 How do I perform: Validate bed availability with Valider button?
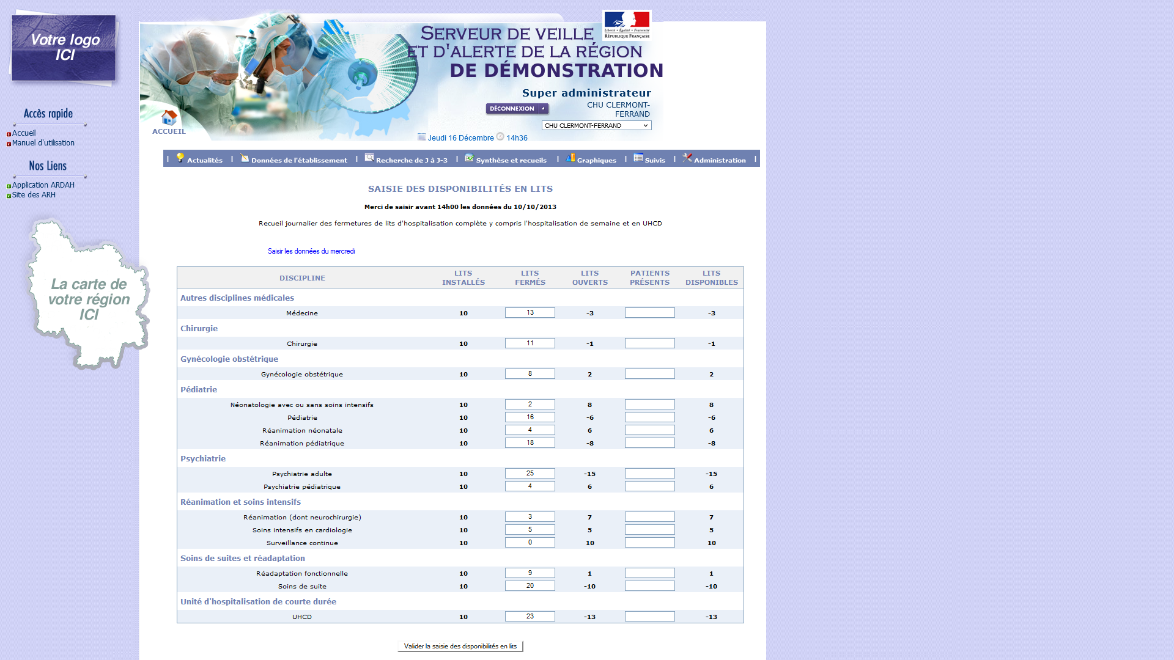(460, 646)
